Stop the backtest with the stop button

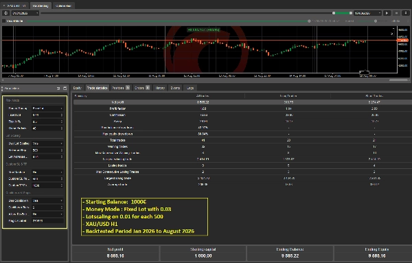[396, 13]
